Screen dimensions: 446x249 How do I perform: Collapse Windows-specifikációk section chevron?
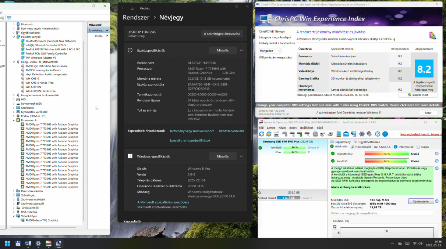pos(241,156)
